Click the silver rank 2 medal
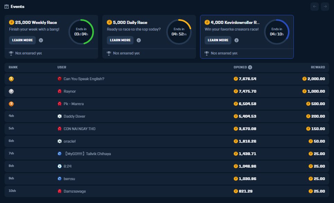Screen dimensions: 334x203 (x=11, y=91)
